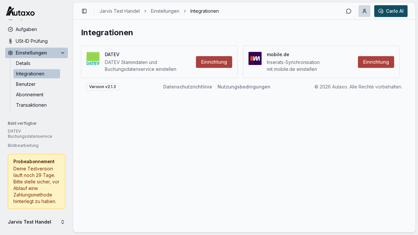Open Transaktionen settings
418x235 pixels.
pos(37,105)
